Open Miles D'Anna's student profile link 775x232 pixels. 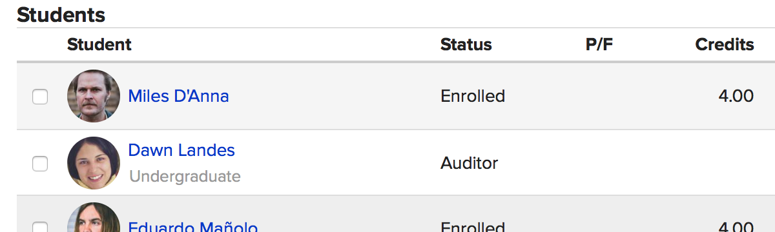pyautogui.click(x=178, y=96)
